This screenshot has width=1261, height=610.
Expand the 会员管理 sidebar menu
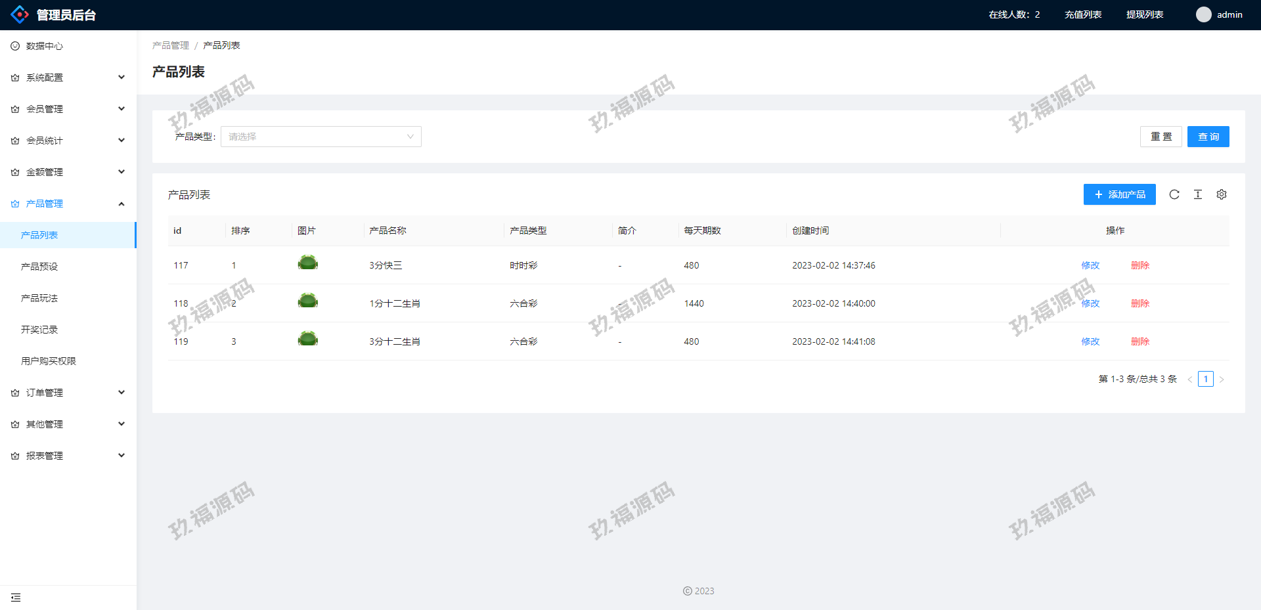pyautogui.click(x=68, y=109)
